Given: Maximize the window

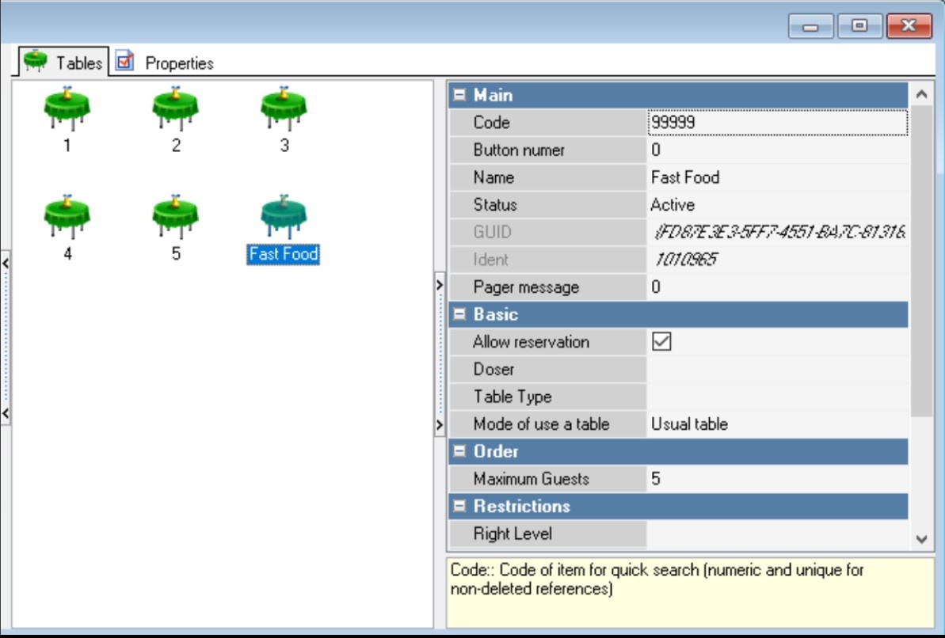Looking at the screenshot, I should tap(859, 26).
